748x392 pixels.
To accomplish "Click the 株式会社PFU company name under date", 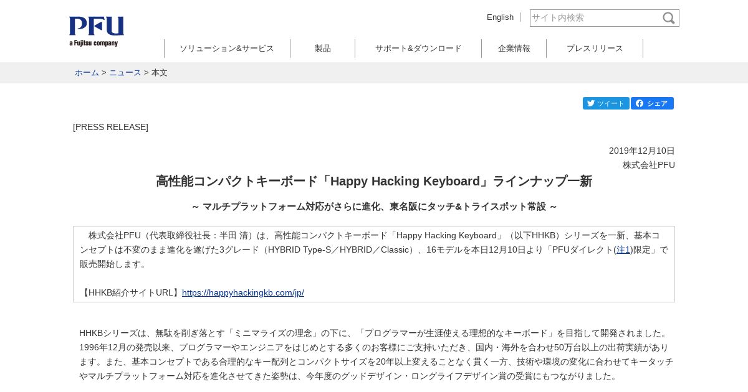I will pos(649,165).
